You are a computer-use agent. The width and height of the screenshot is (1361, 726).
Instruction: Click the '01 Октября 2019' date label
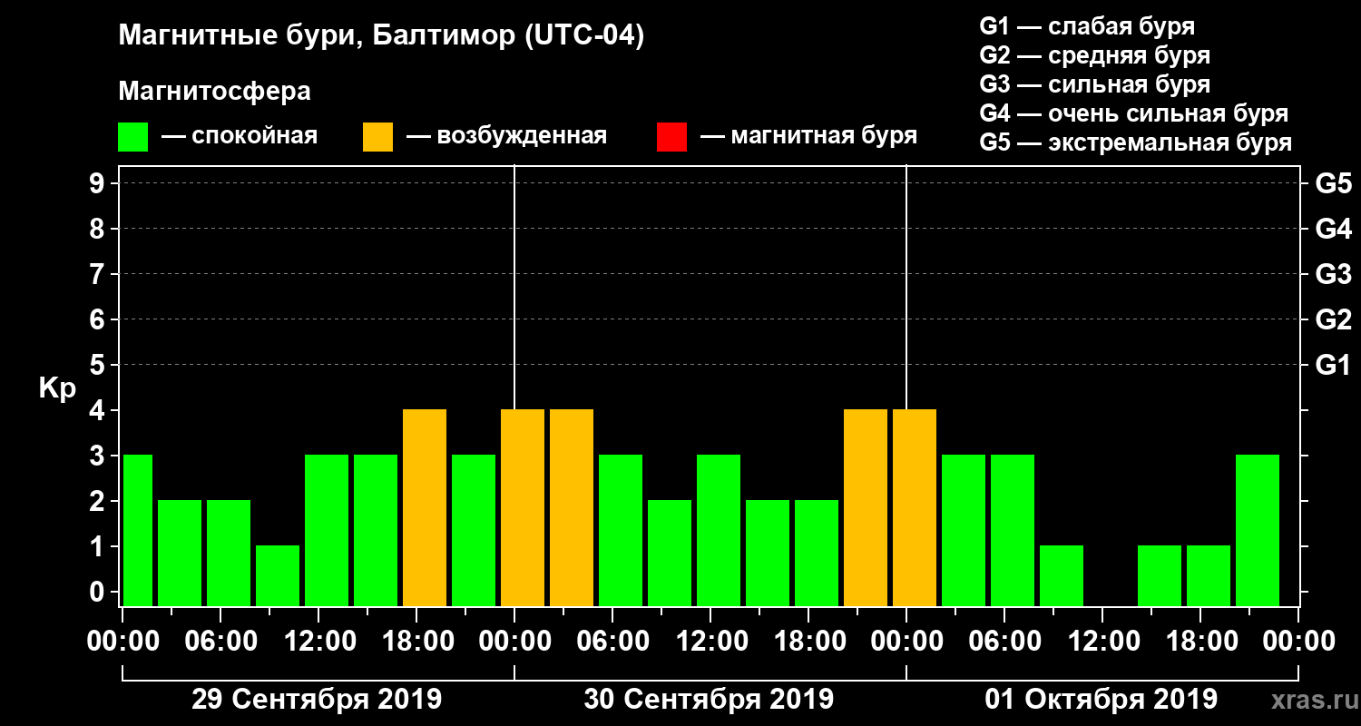(1102, 699)
